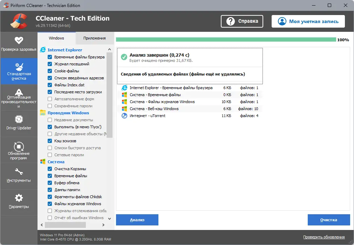Screen dimensions: 354x245
Task: Click the green 100% progress bar
Action: pos(226,39)
